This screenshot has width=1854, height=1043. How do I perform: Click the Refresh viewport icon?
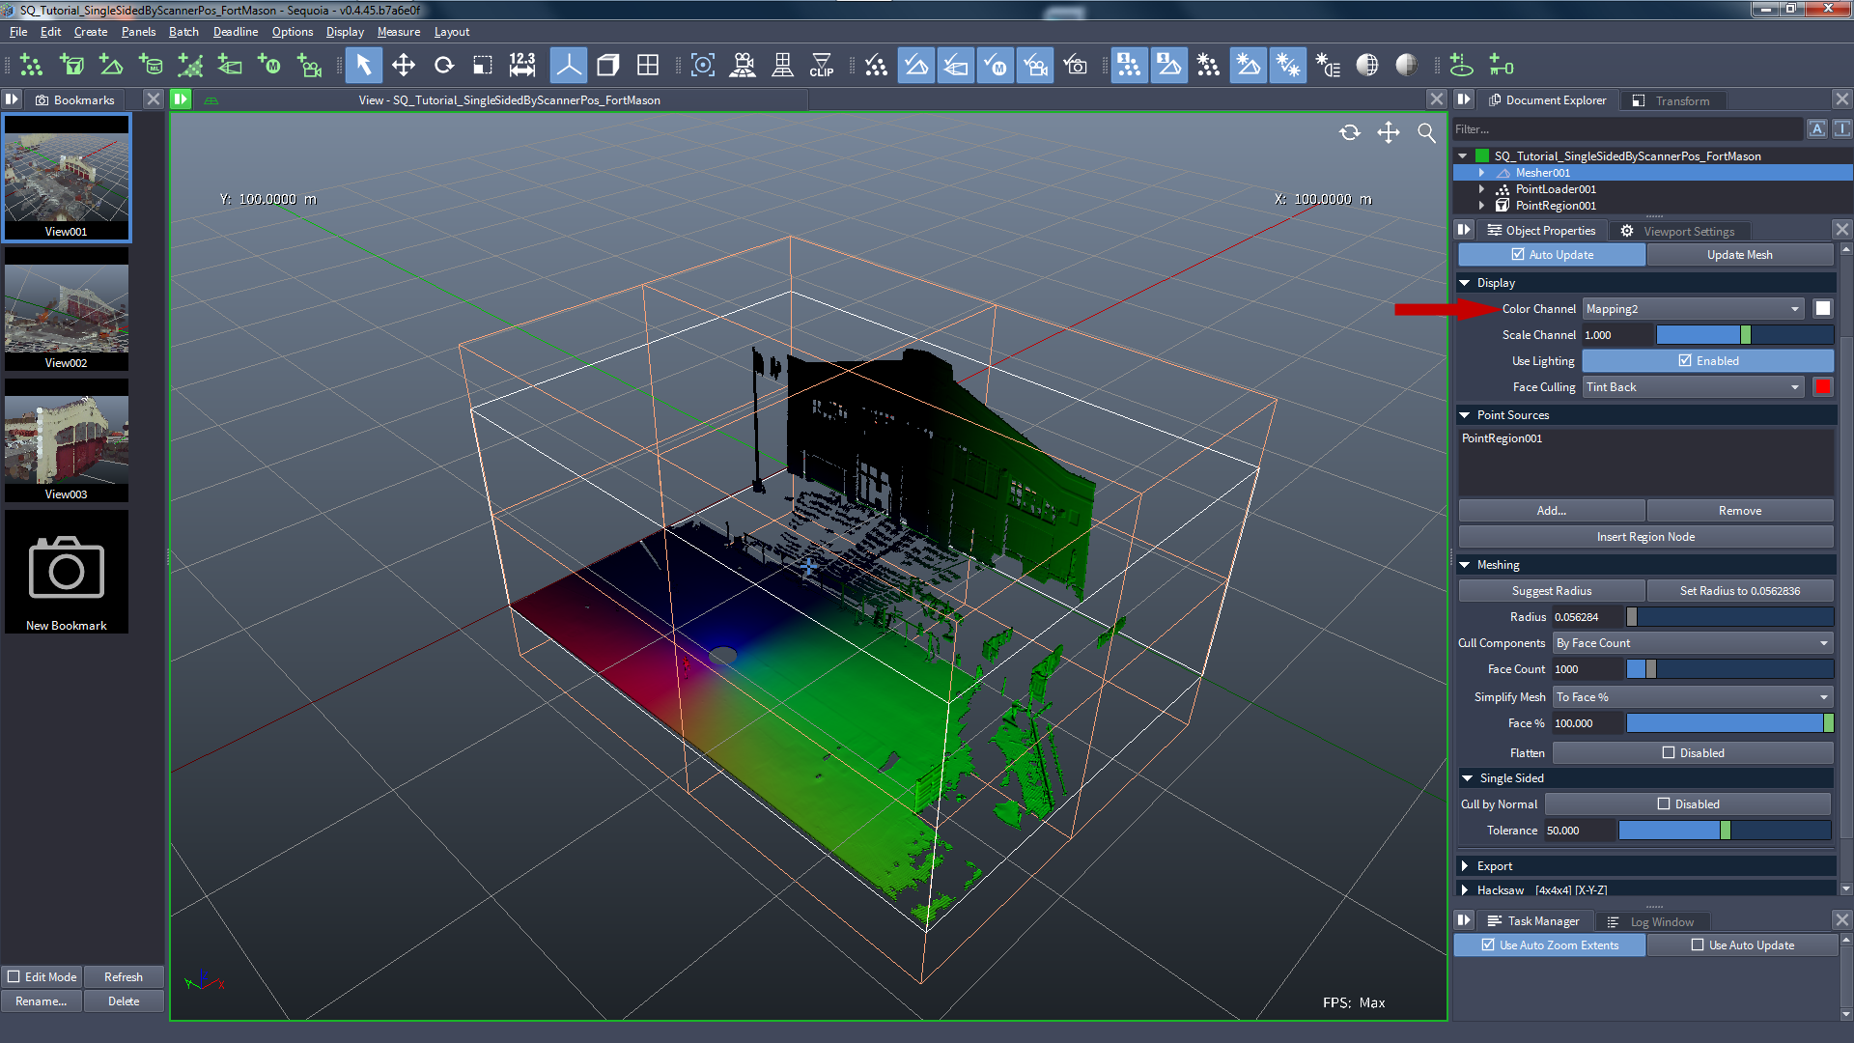[x=1348, y=132]
